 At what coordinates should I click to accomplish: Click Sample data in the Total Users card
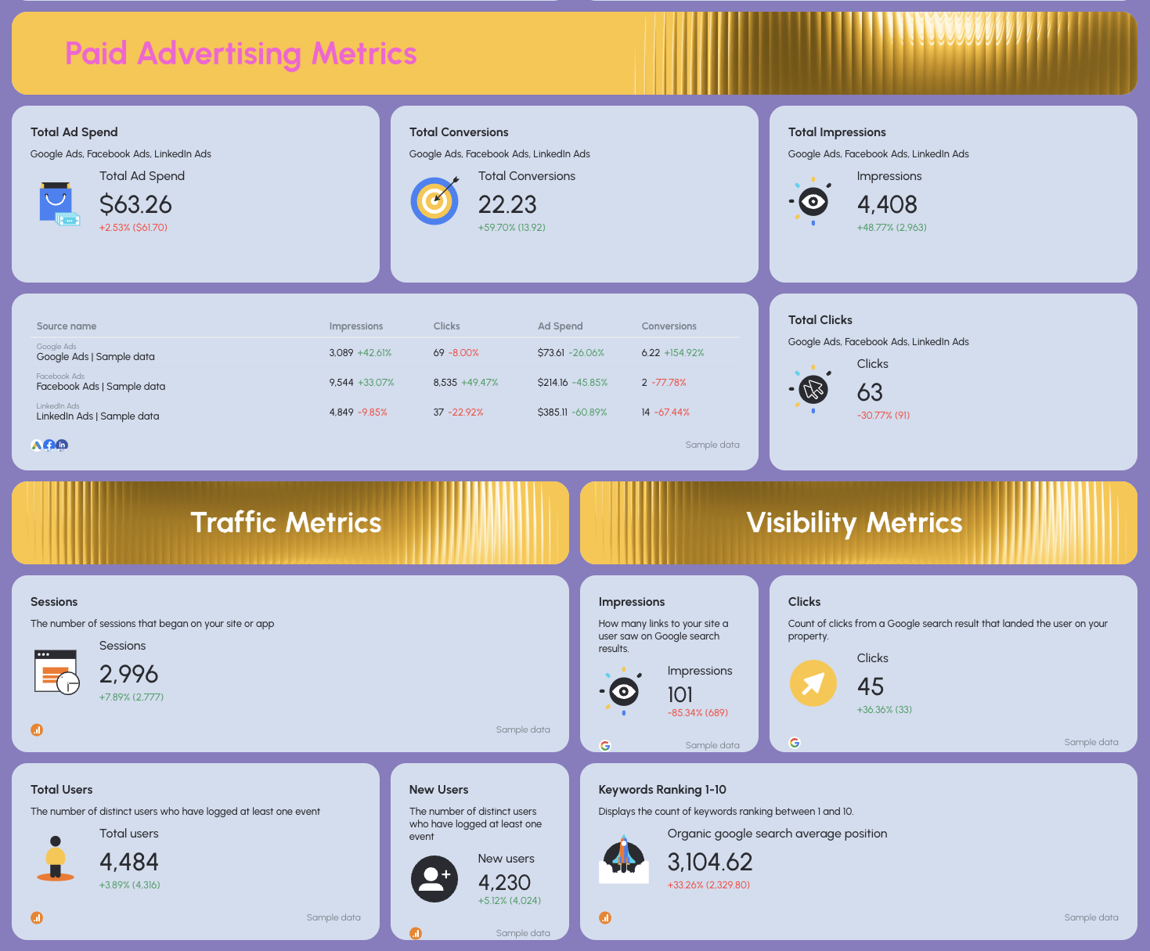coord(333,917)
